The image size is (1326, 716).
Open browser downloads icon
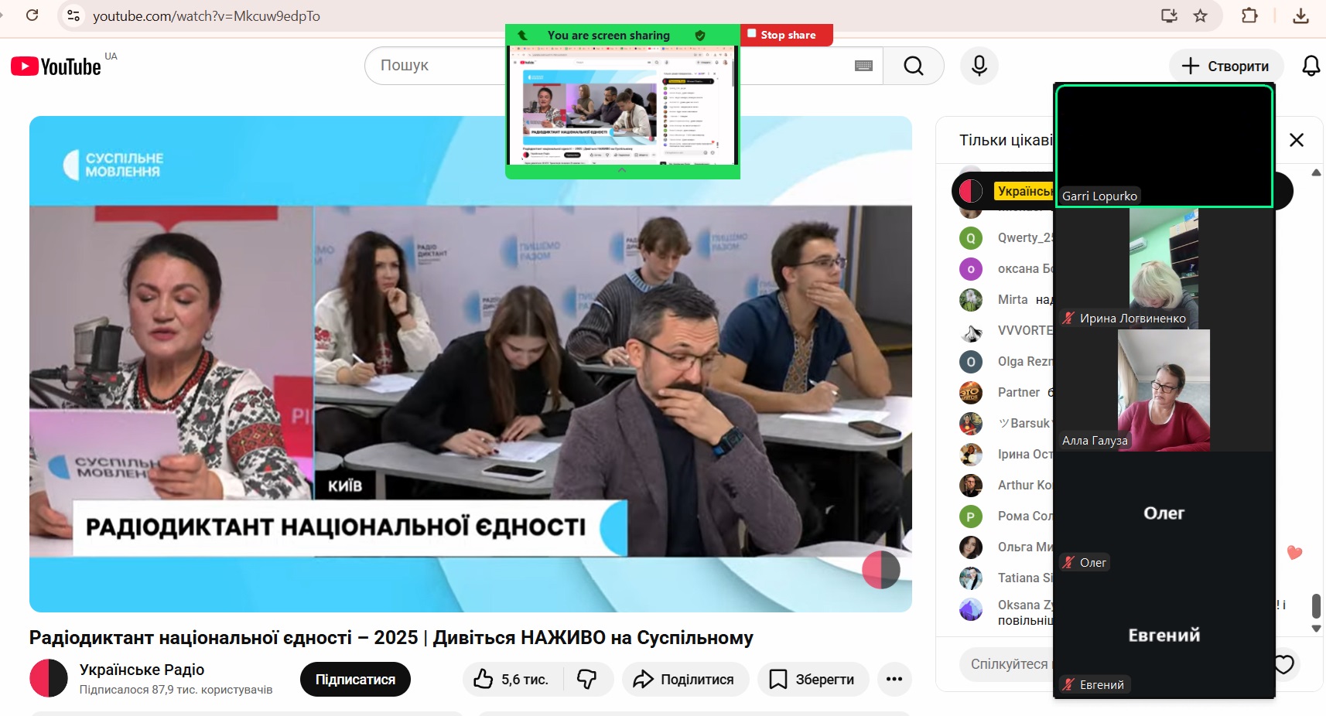[x=1300, y=15]
